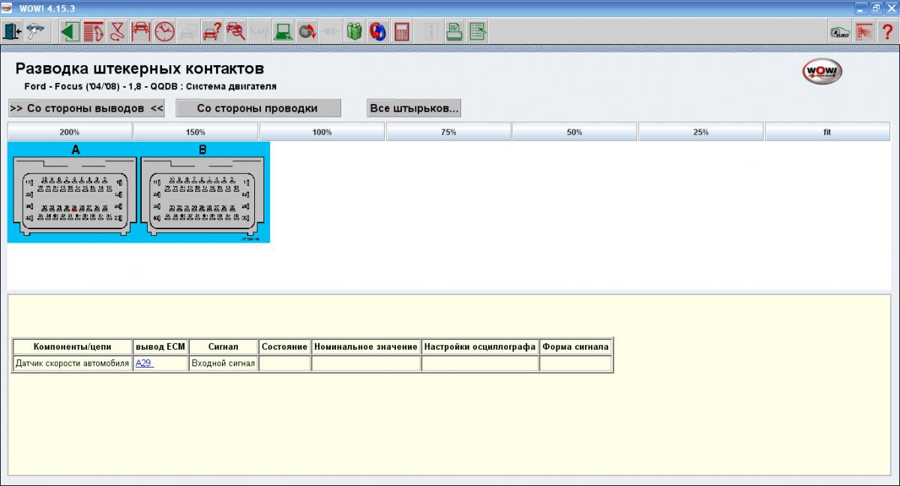The width and height of the screenshot is (900, 486).
Task: Open the green gift box icon
Action: point(355,31)
